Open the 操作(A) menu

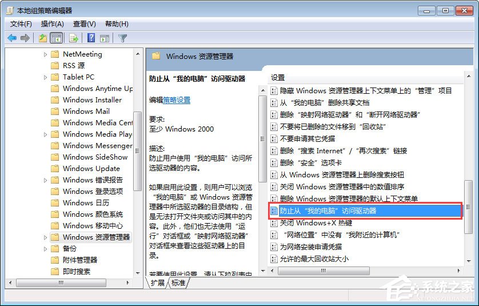click(53, 23)
